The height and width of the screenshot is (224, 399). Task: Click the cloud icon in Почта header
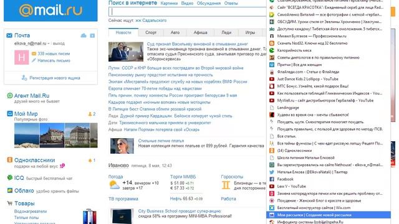tap(84, 35)
